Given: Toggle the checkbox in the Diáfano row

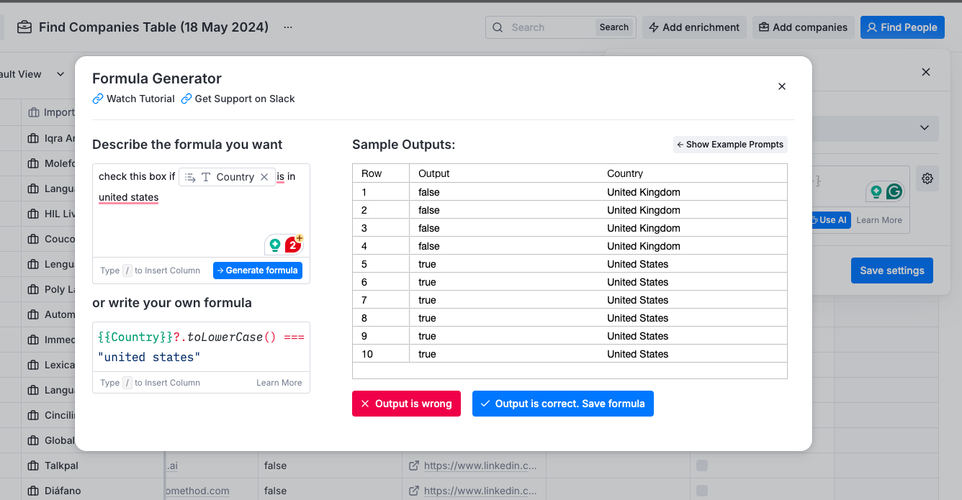Looking at the screenshot, I should pos(702,491).
